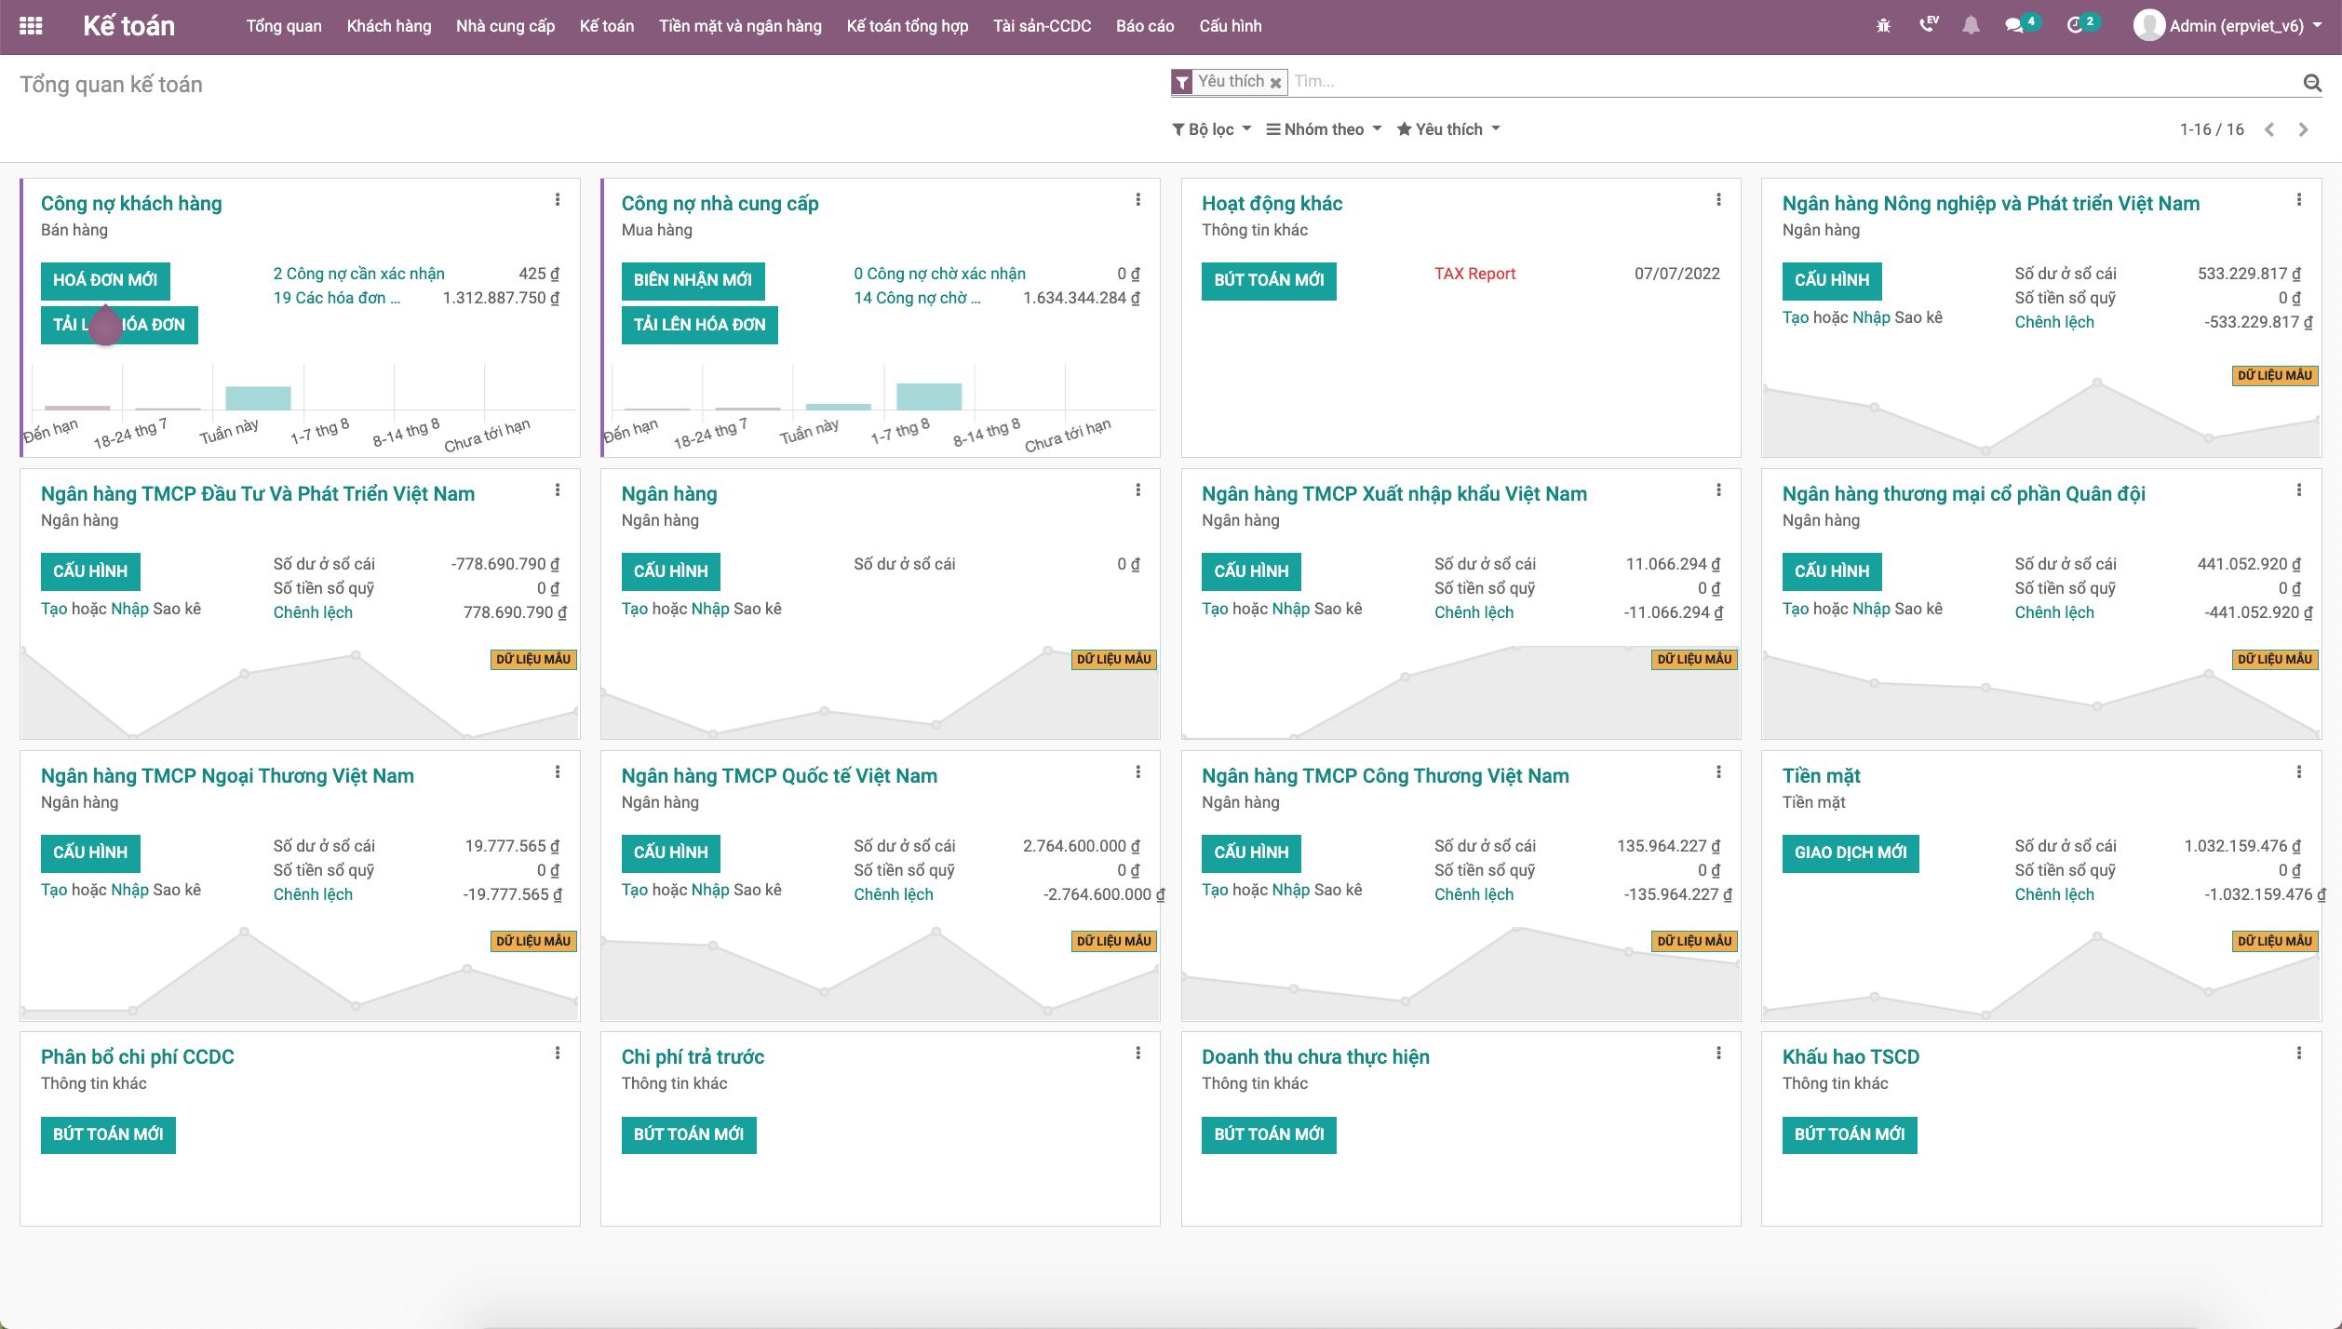The height and width of the screenshot is (1329, 2342).
Task: Open kebab menu on Công nợ khách hàng card
Action: tap(558, 200)
